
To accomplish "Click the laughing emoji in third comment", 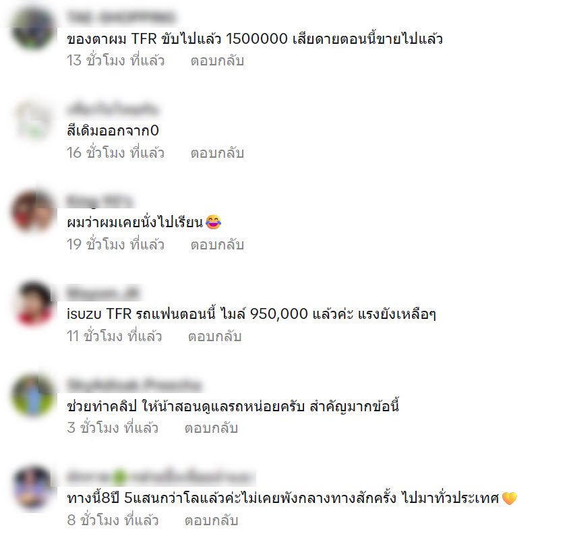I will coord(213,222).
